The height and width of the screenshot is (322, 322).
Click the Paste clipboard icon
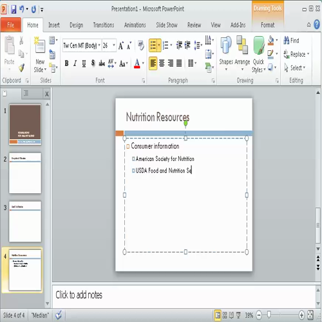(10, 46)
